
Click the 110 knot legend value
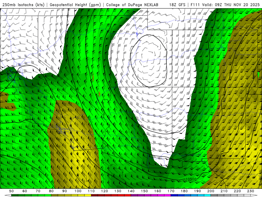(91, 191)
